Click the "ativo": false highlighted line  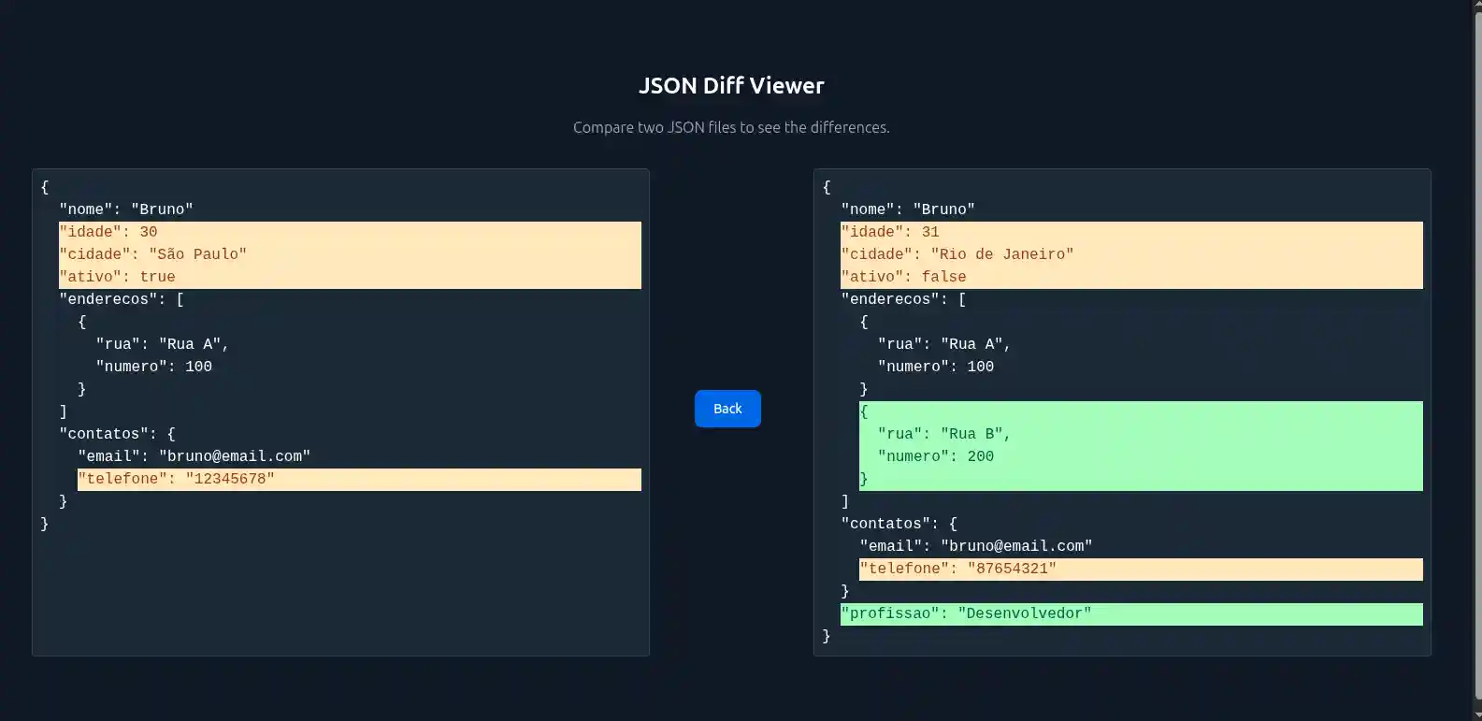(904, 277)
